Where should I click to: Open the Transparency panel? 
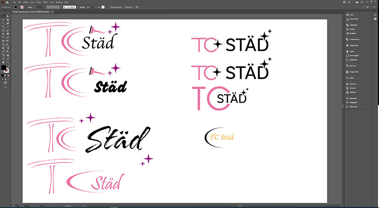point(352,39)
